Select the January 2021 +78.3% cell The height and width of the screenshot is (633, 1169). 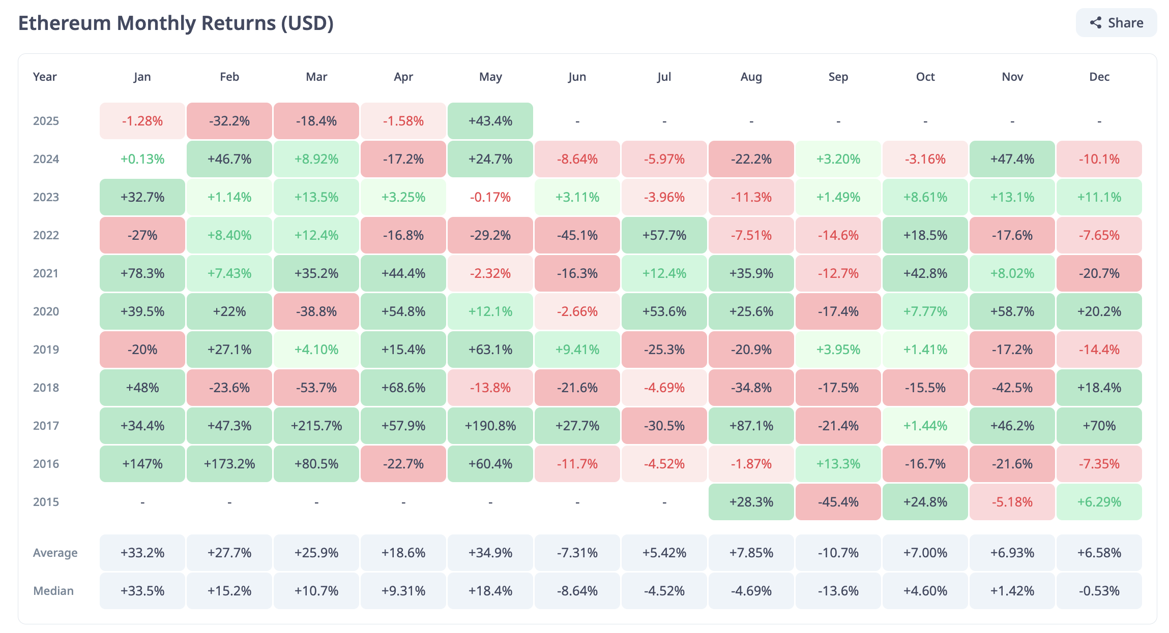click(142, 273)
